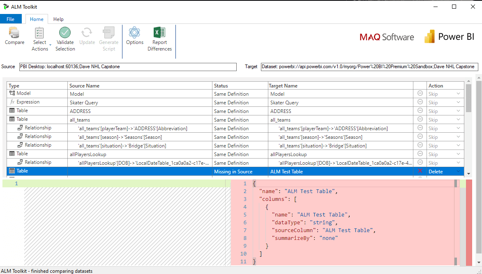Click table icon of Missing in Source row

click(x=12, y=171)
